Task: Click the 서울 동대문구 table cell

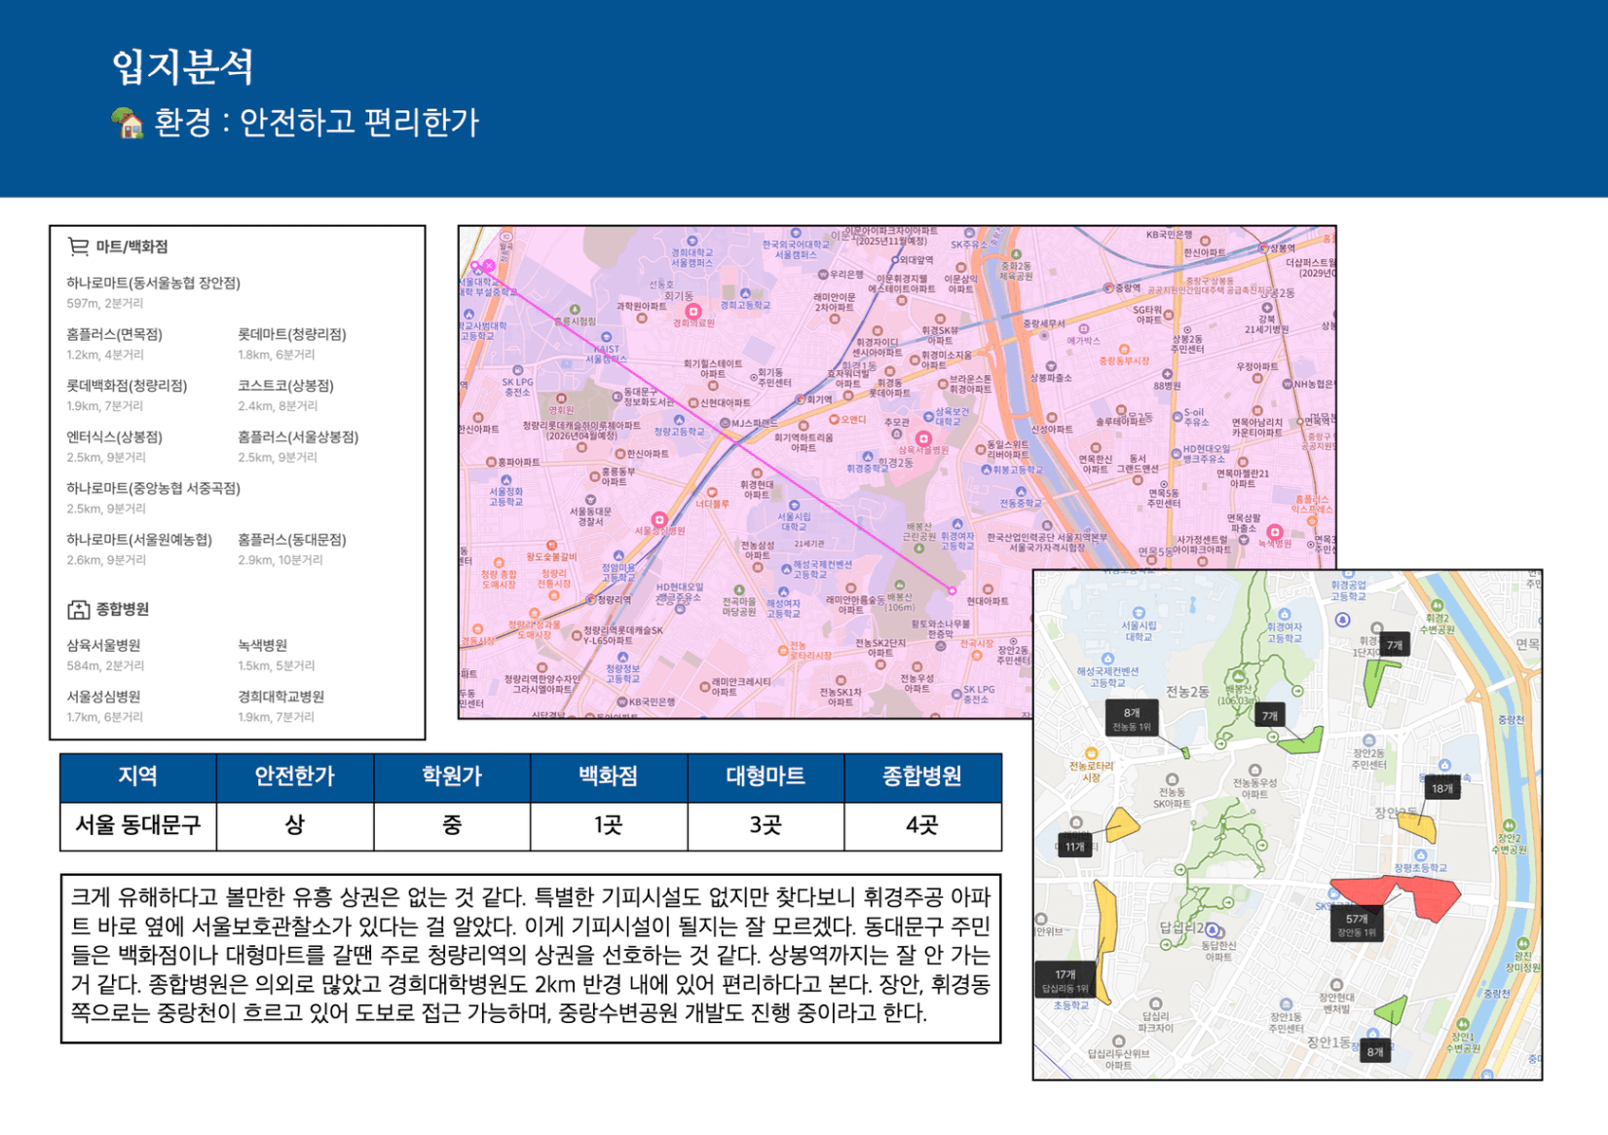Action: click(x=138, y=826)
